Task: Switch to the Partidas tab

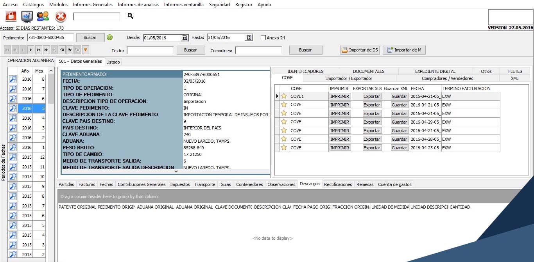Action: pyautogui.click(x=66, y=184)
